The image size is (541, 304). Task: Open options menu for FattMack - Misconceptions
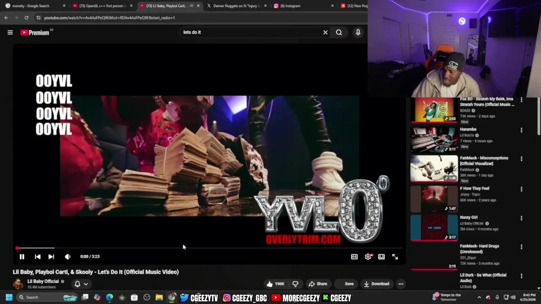coord(522,159)
